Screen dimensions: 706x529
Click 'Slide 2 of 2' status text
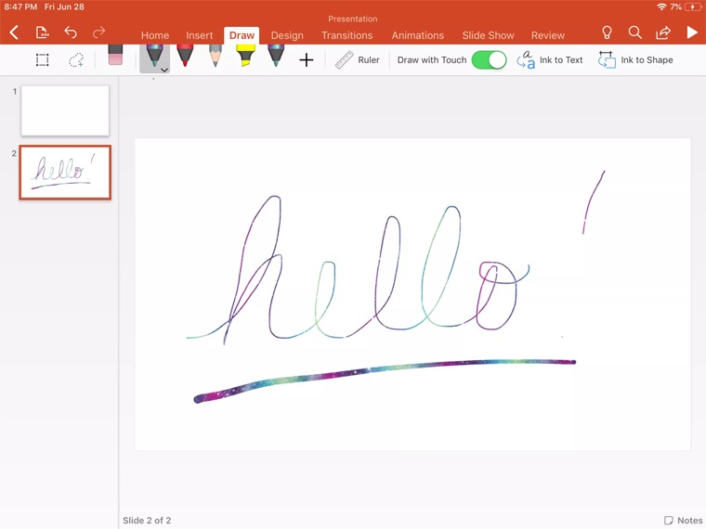(x=147, y=521)
